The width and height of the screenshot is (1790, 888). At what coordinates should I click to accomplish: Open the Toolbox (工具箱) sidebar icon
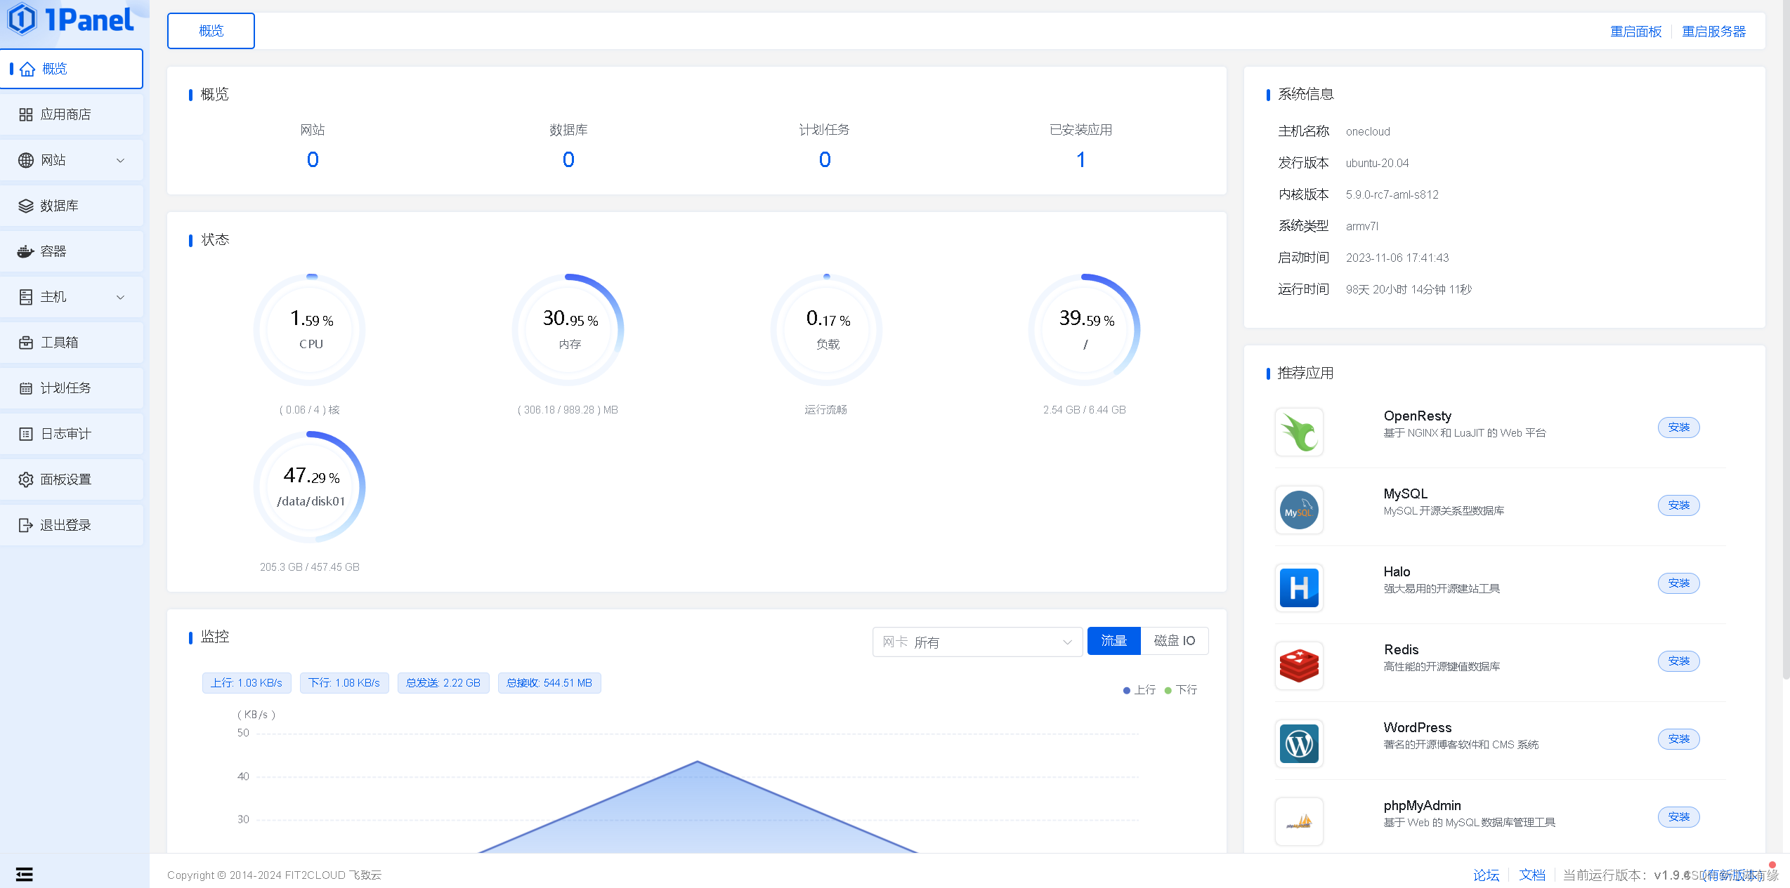pos(26,343)
